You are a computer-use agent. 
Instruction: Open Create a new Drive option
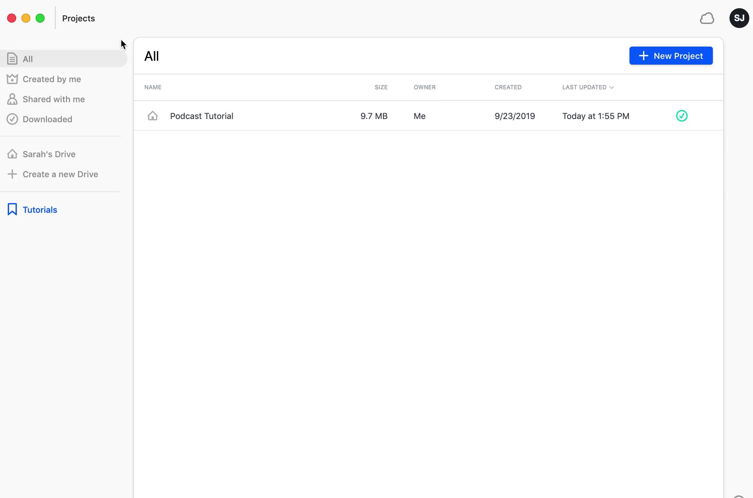pos(60,173)
